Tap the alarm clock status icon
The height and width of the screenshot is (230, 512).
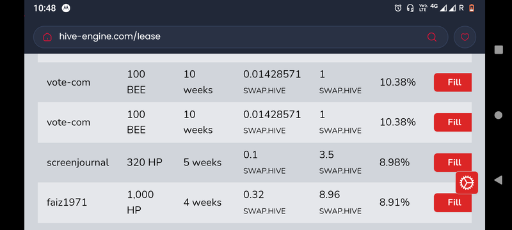pos(397,8)
